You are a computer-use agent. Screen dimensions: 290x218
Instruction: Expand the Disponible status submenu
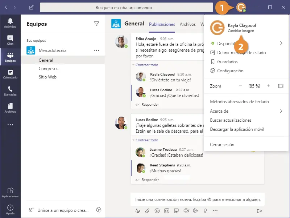click(x=281, y=43)
